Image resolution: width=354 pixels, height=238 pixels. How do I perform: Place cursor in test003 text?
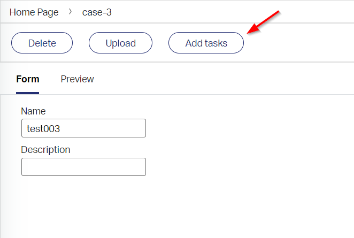tap(43, 129)
